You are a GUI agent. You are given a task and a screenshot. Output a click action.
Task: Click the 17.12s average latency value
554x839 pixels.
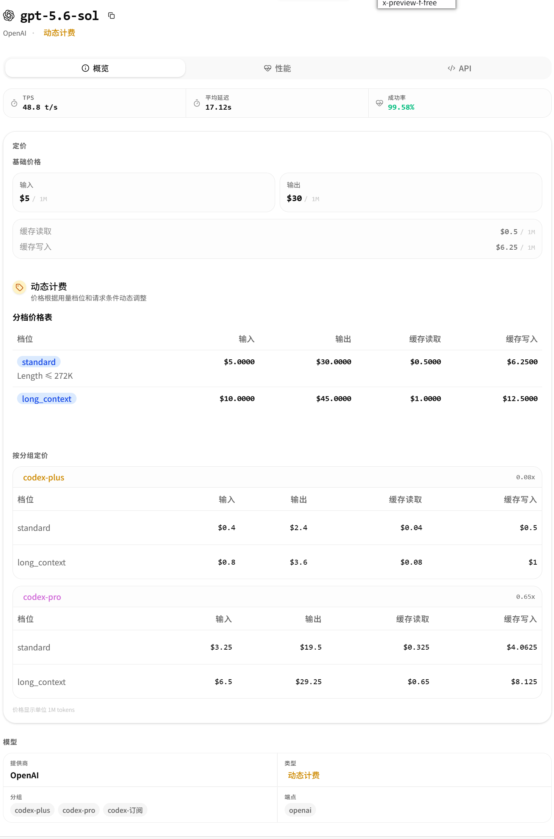(218, 107)
